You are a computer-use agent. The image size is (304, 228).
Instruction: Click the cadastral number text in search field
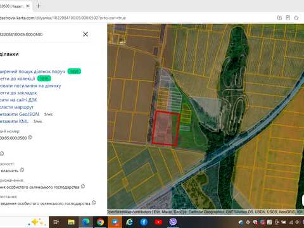point(21,34)
